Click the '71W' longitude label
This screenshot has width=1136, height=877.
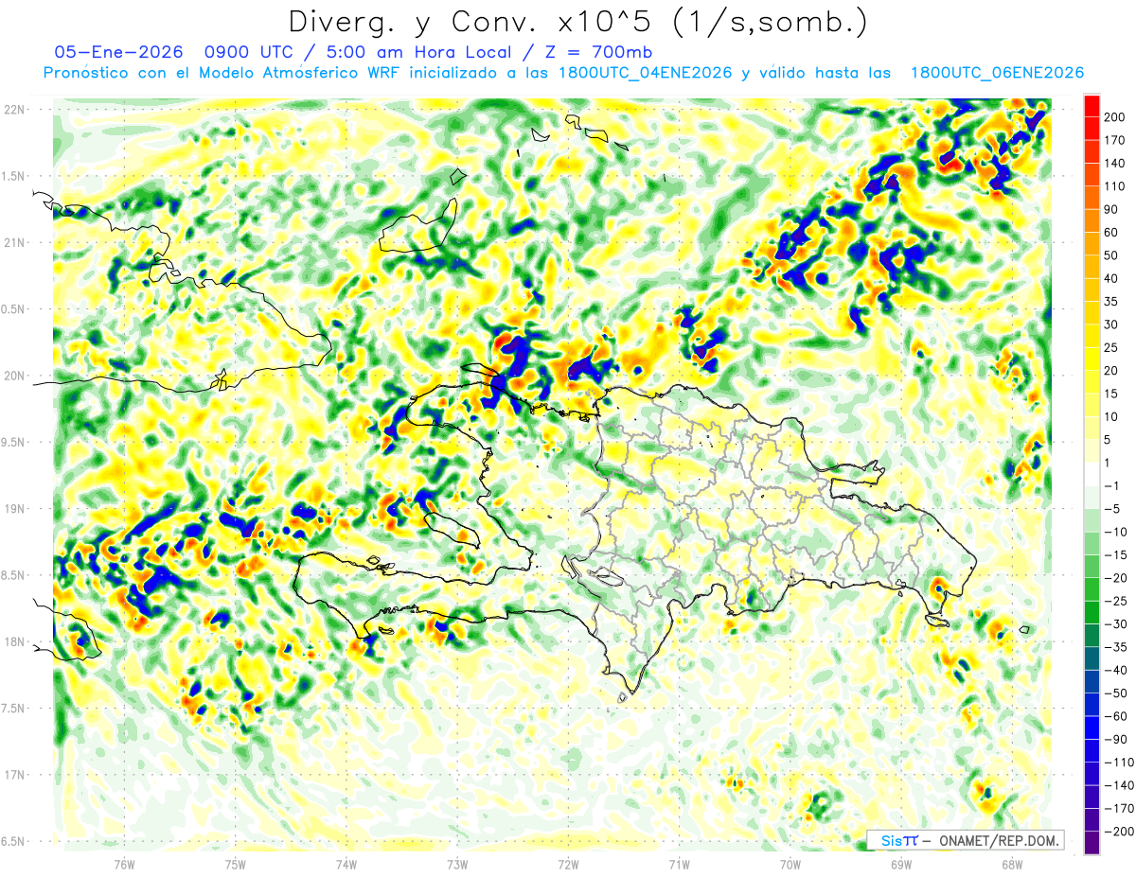(x=679, y=863)
